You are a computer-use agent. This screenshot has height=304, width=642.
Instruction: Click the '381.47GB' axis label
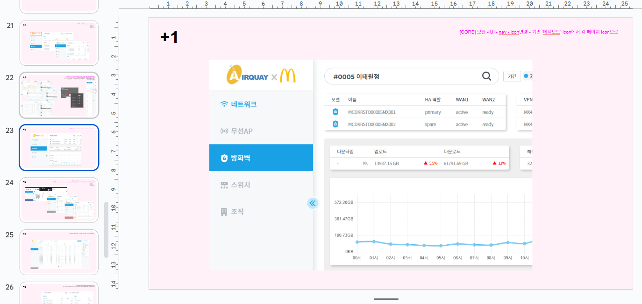(344, 219)
